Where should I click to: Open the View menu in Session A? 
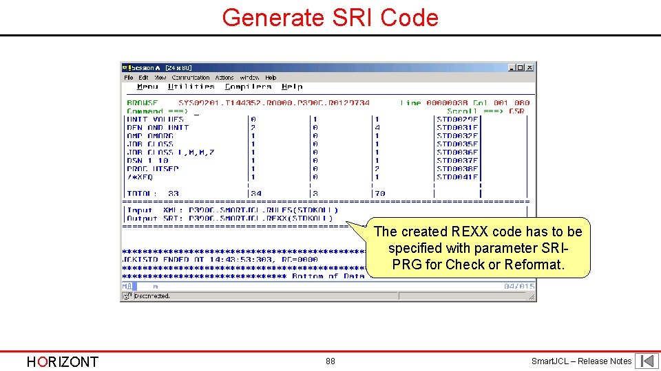[160, 78]
